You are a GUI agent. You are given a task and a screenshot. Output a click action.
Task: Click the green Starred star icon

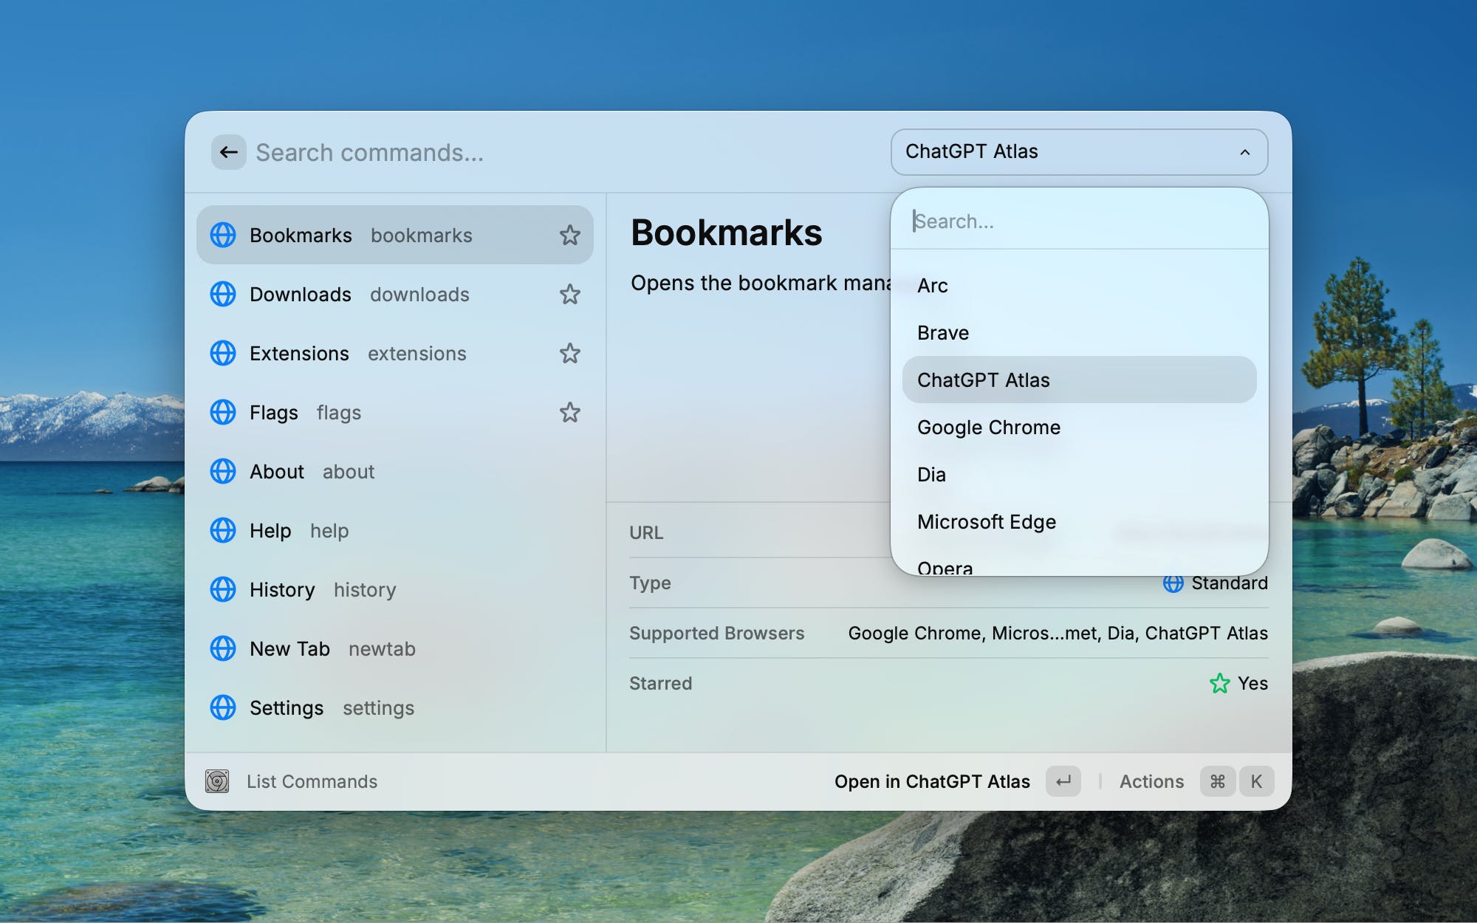click(x=1219, y=684)
